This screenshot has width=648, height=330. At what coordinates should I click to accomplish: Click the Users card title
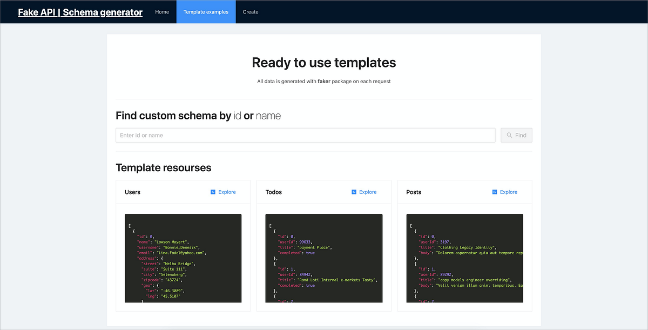click(x=132, y=192)
